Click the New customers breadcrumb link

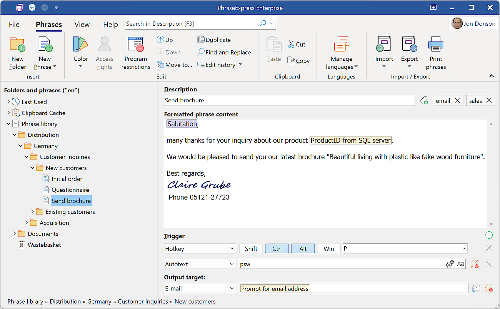pyautogui.click(x=195, y=302)
